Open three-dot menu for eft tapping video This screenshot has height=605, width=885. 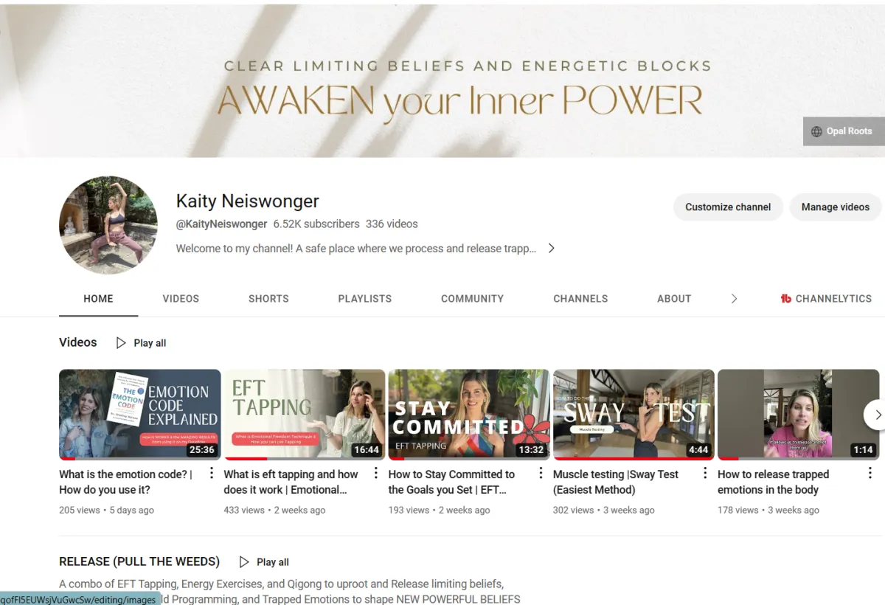(376, 474)
